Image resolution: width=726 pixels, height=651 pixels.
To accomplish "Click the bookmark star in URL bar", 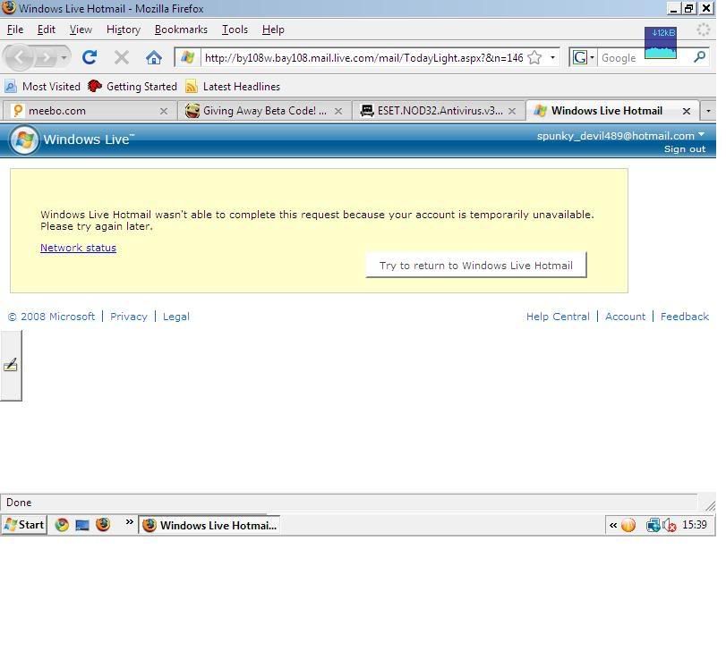I will [x=534, y=57].
